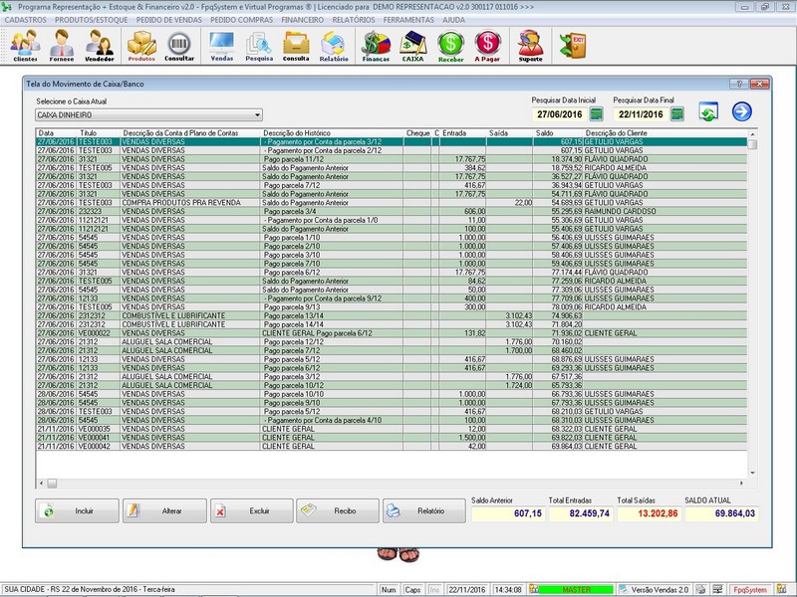Open calendar picker for Data Inicial
Screen dimensions: 797x597
(597, 115)
